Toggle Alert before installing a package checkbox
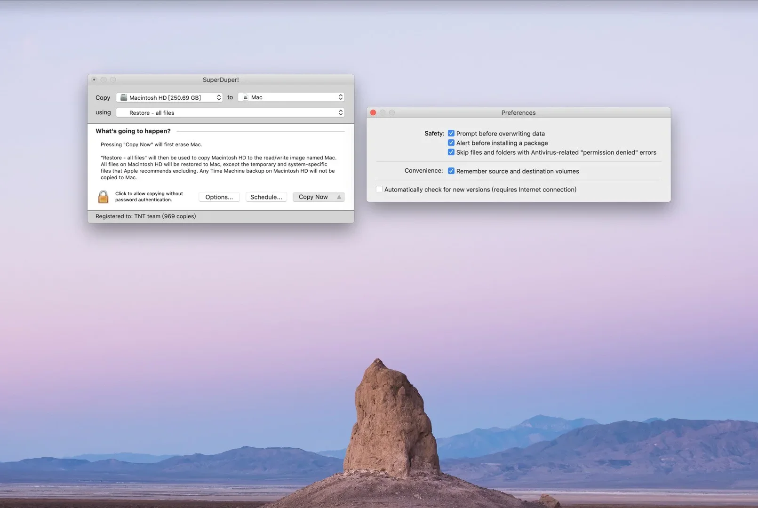The width and height of the screenshot is (758, 508). point(451,143)
